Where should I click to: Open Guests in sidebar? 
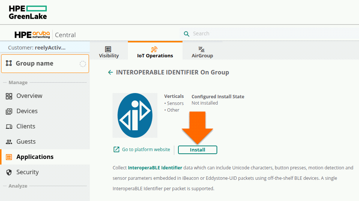tap(45, 142)
